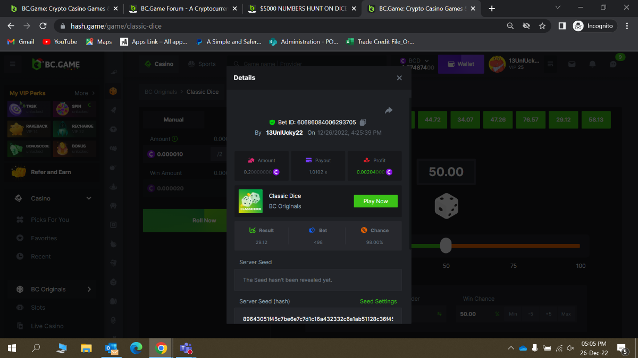Image resolution: width=638 pixels, height=358 pixels.
Task: Reload the page with refresh icon
Action: (43, 26)
